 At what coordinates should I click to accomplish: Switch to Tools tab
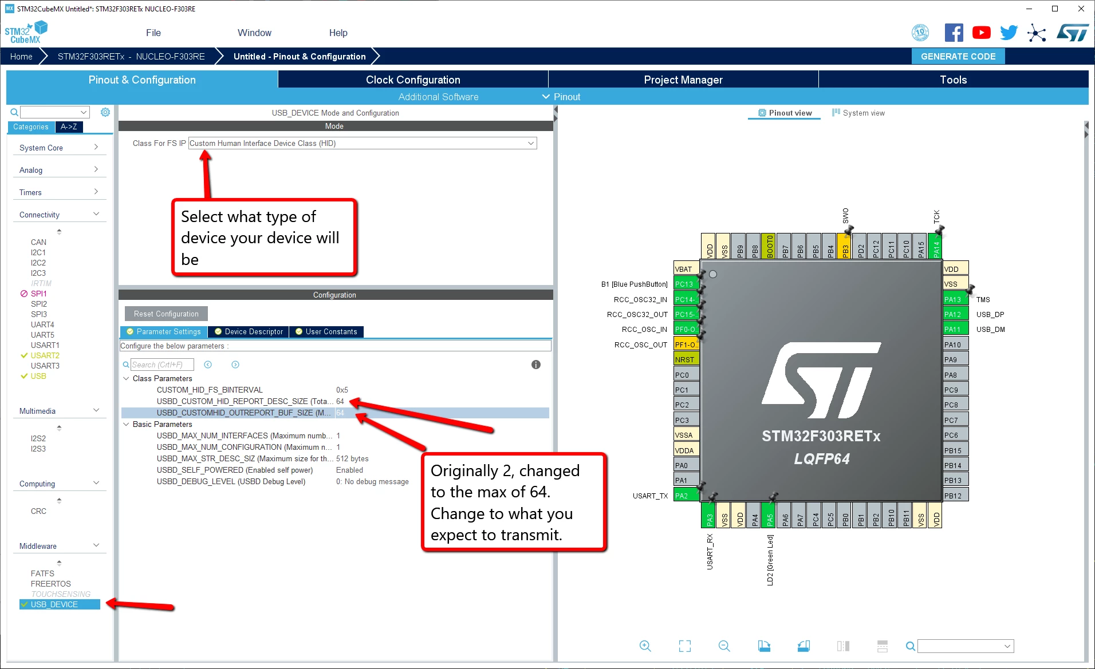click(x=954, y=80)
